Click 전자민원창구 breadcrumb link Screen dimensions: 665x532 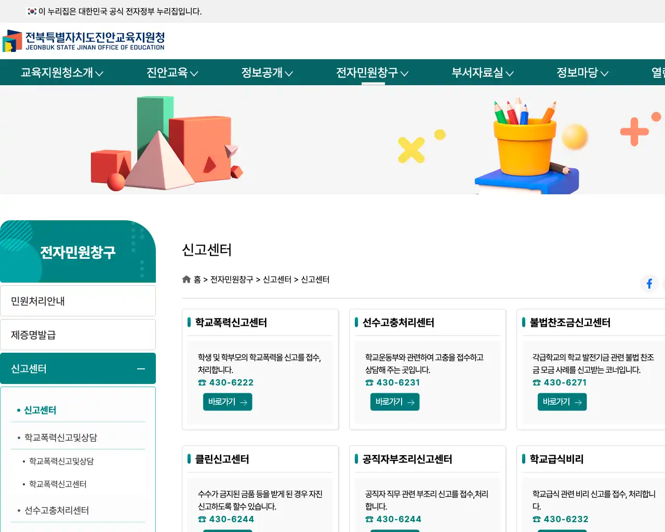coord(231,279)
